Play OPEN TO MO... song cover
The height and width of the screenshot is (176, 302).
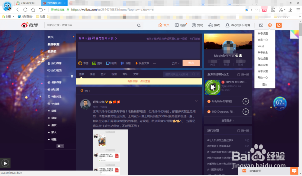(x=213, y=87)
